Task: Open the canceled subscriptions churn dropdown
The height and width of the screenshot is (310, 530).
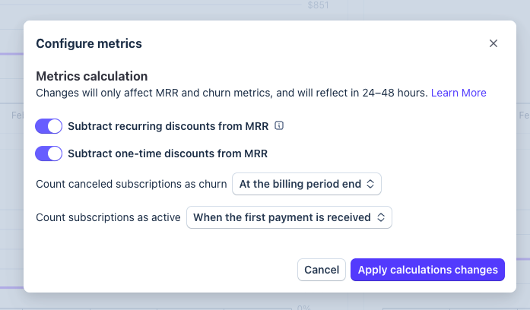Action: click(306, 184)
